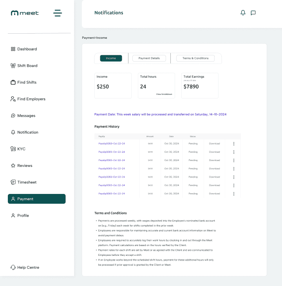Open the KYC sidebar icon
282x286 pixels.
13,149
